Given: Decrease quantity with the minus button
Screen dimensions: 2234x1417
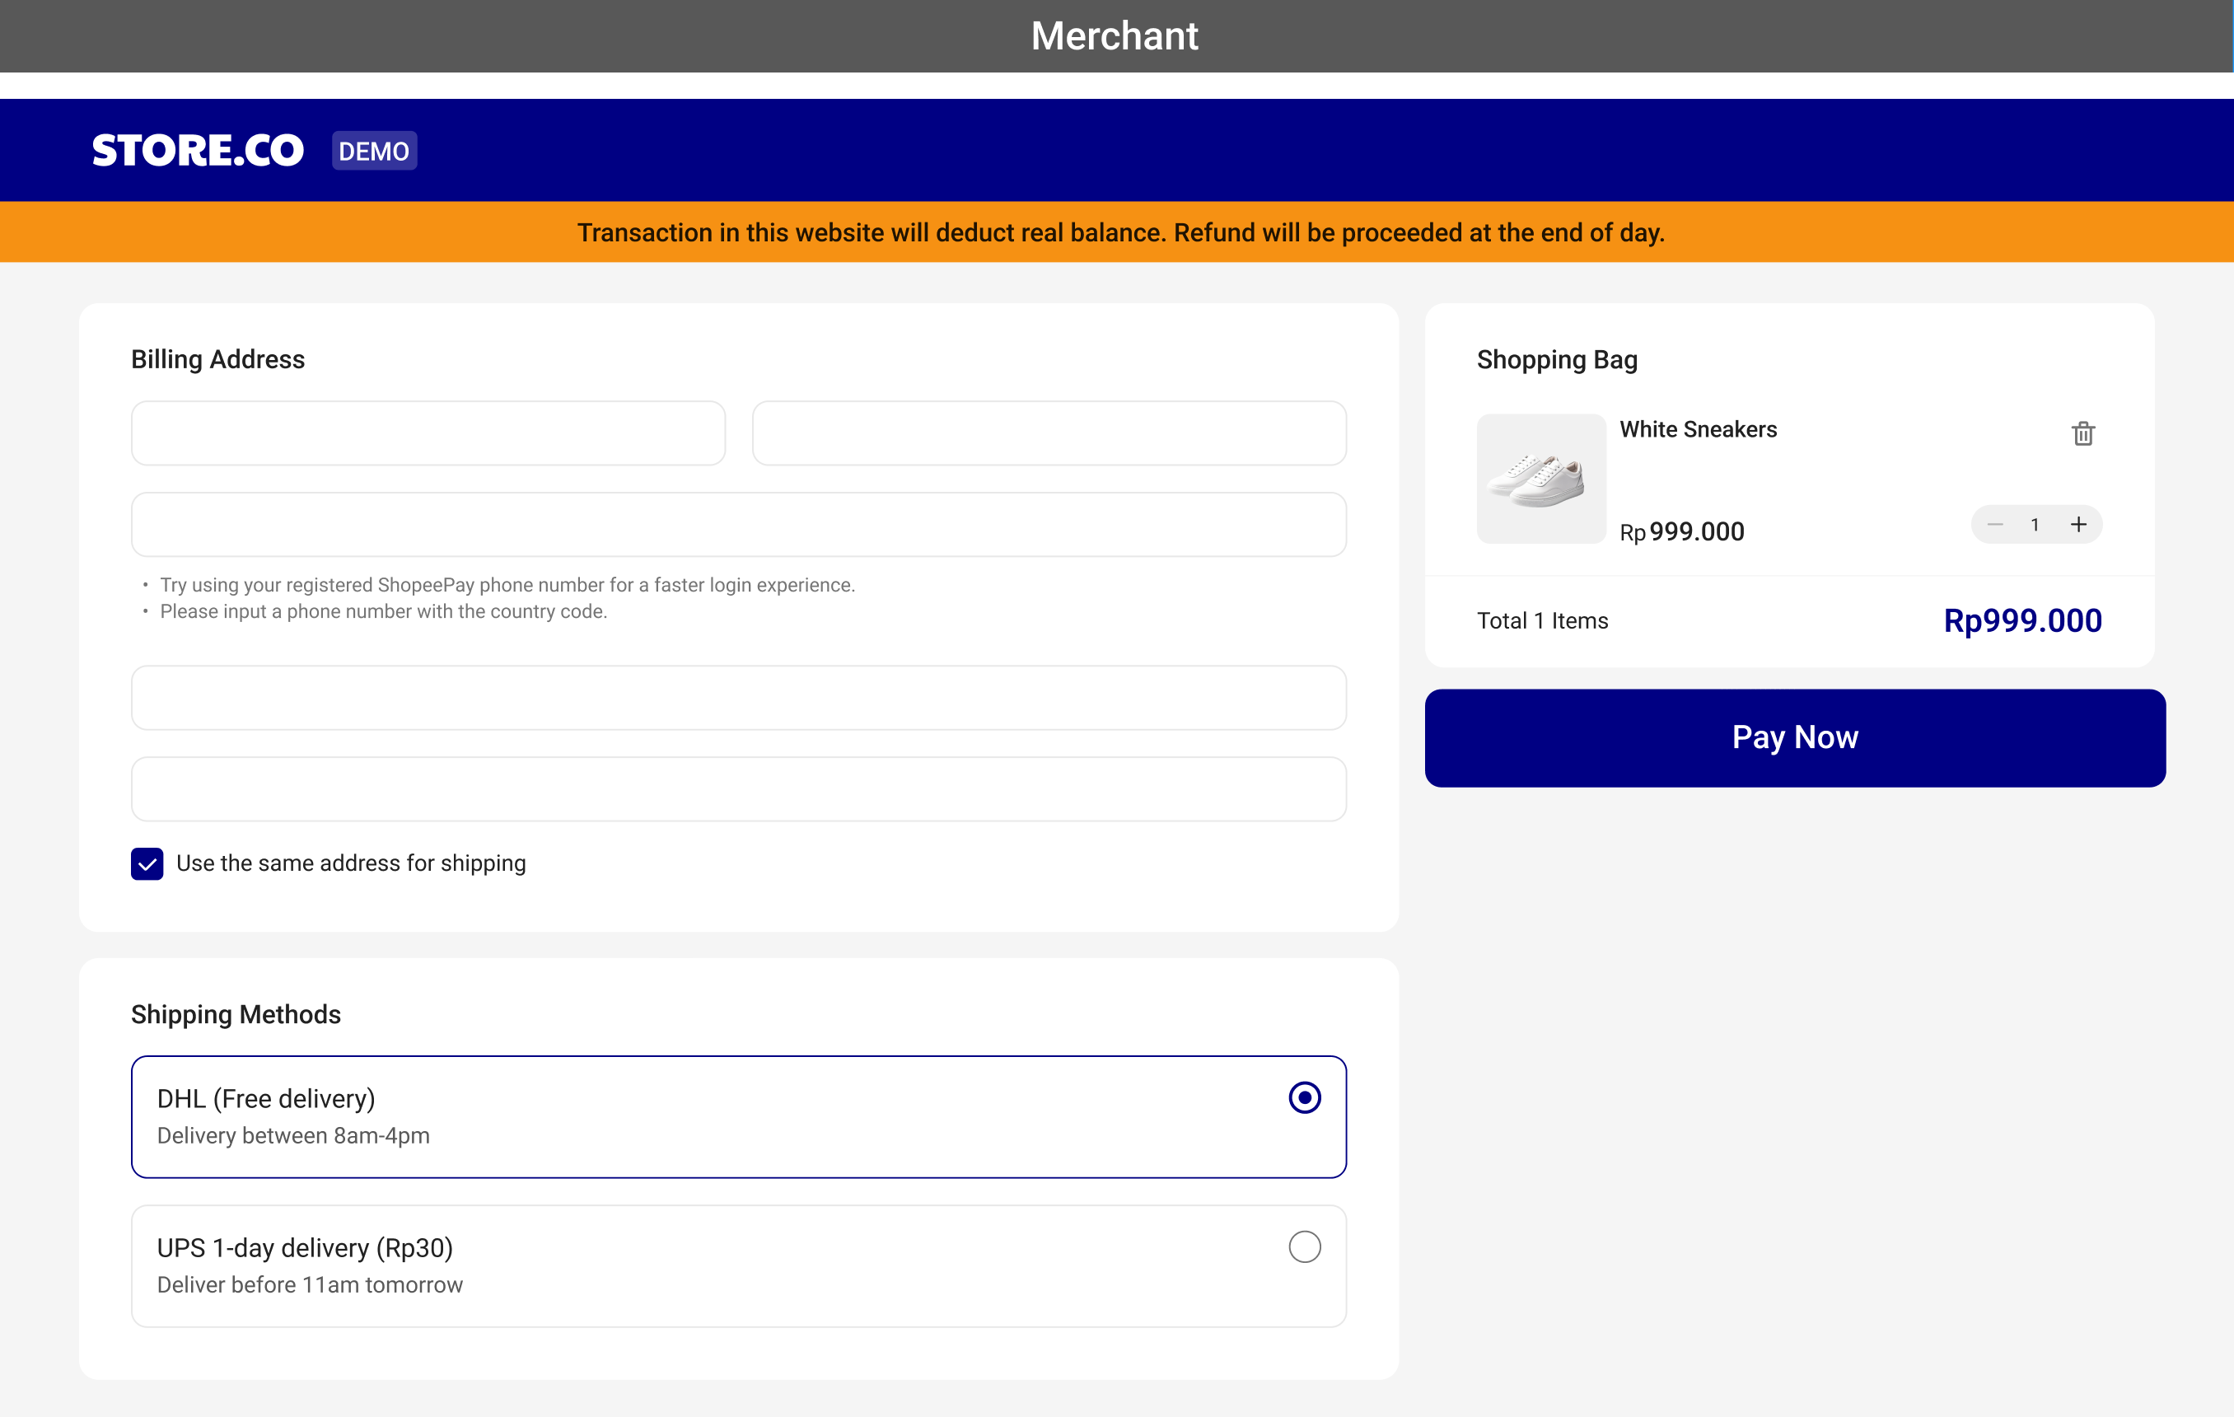Looking at the screenshot, I should pos(1994,524).
